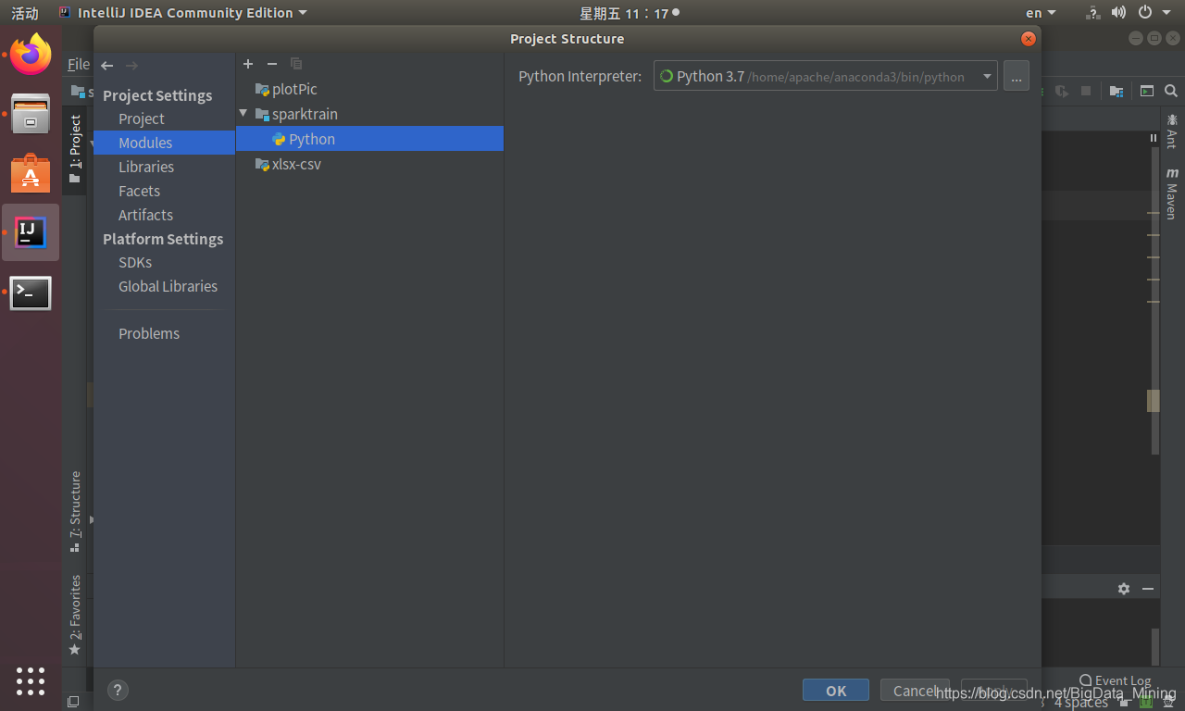
Task: Open the system volume indicator
Action: click(1118, 13)
